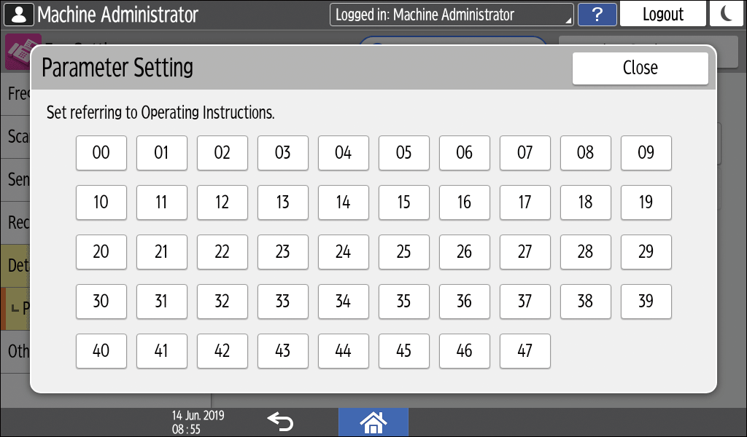Select parameter switch 23

(x=283, y=252)
